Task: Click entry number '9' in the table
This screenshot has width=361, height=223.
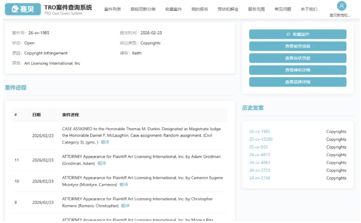Action: [x=15, y=202]
